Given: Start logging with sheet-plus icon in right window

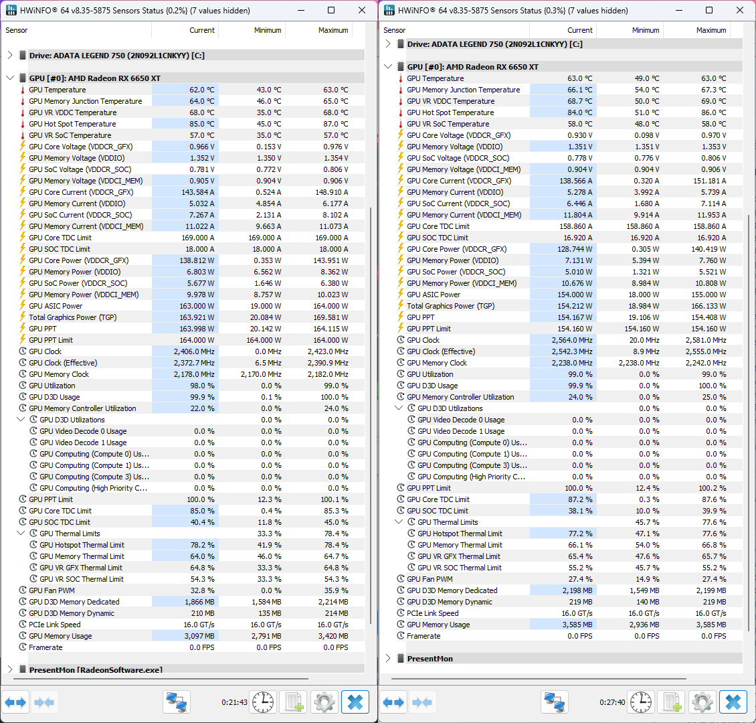Looking at the screenshot, I should [x=672, y=702].
